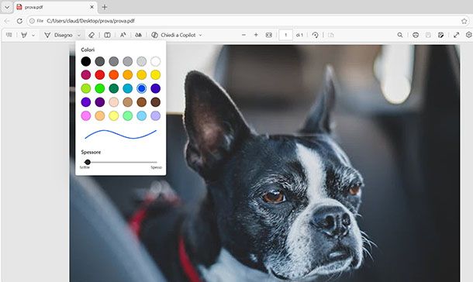The width and height of the screenshot is (473, 282).
Task: Start read aloud with the A icon
Action: [x=123, y=35]
